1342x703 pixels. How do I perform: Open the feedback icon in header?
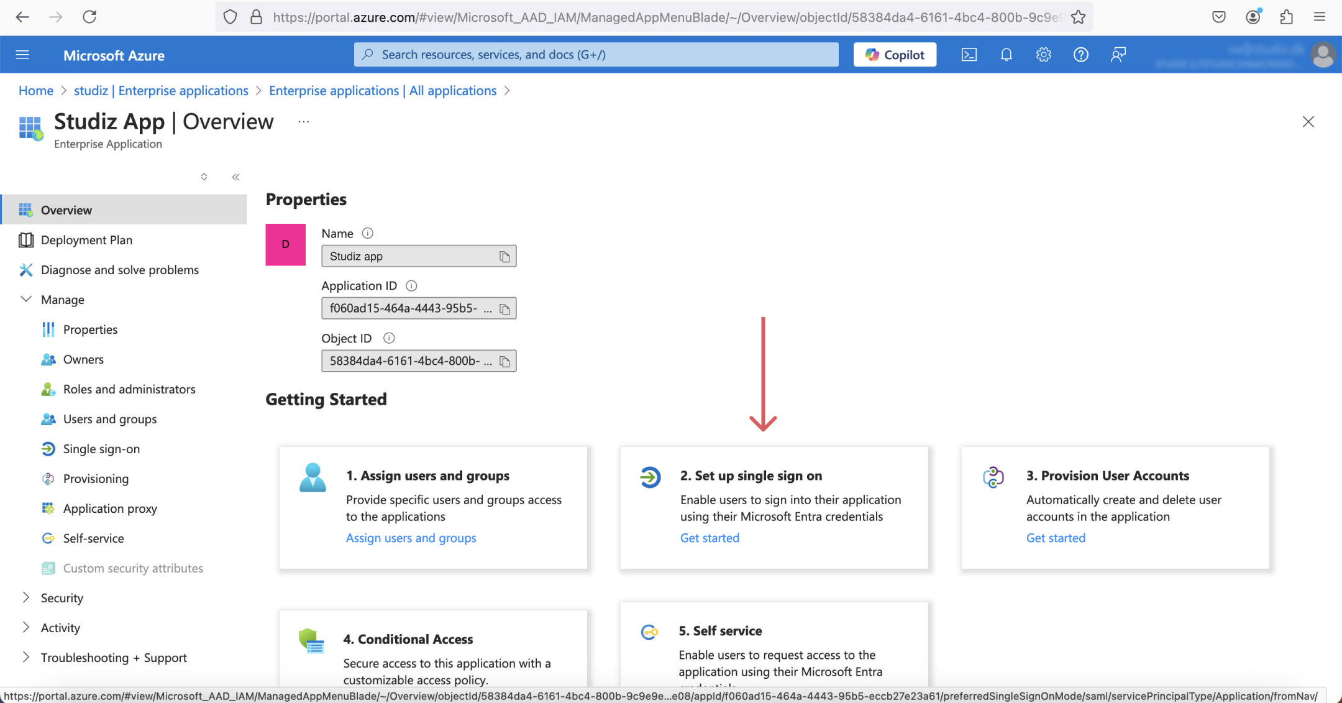point(1118,55)
